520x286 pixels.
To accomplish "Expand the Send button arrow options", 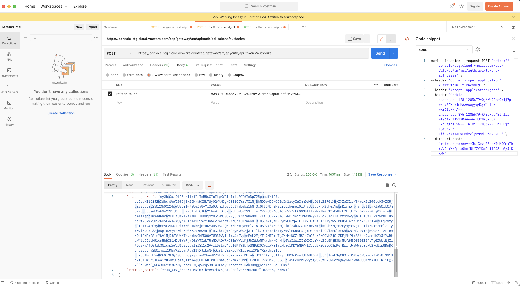I will [394, 53].
